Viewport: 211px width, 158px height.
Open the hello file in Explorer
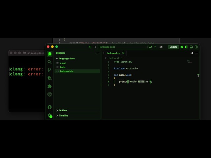(x=77, y=67)
